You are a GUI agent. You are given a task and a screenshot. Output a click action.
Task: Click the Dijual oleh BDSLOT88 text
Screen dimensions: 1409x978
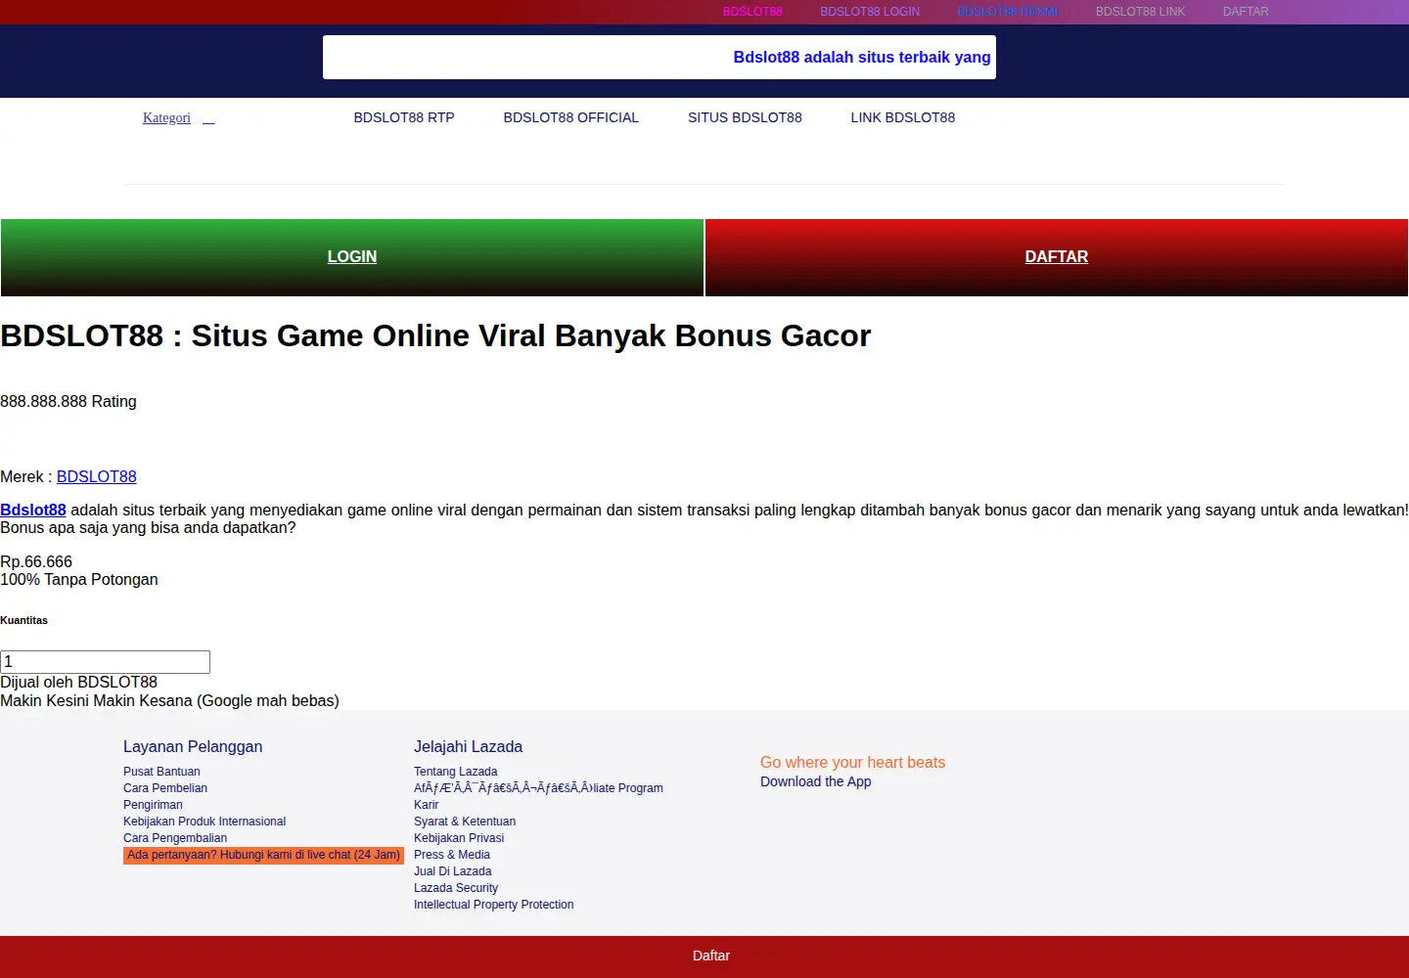click(x=78, y=682)
